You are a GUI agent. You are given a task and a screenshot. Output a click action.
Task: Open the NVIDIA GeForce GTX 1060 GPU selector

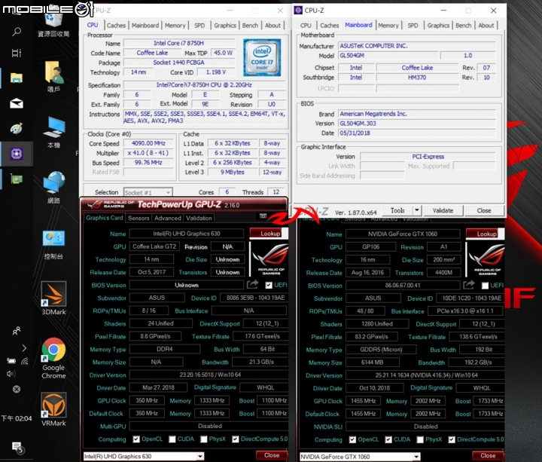point(360,457)
